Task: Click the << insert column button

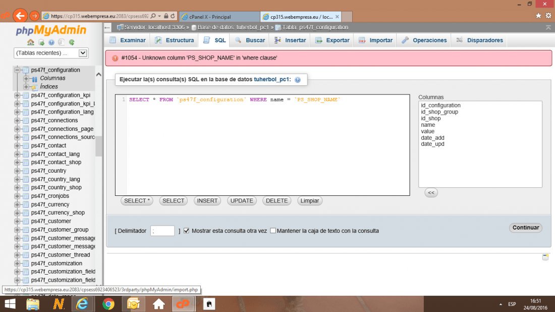Action: click(431, 193)
